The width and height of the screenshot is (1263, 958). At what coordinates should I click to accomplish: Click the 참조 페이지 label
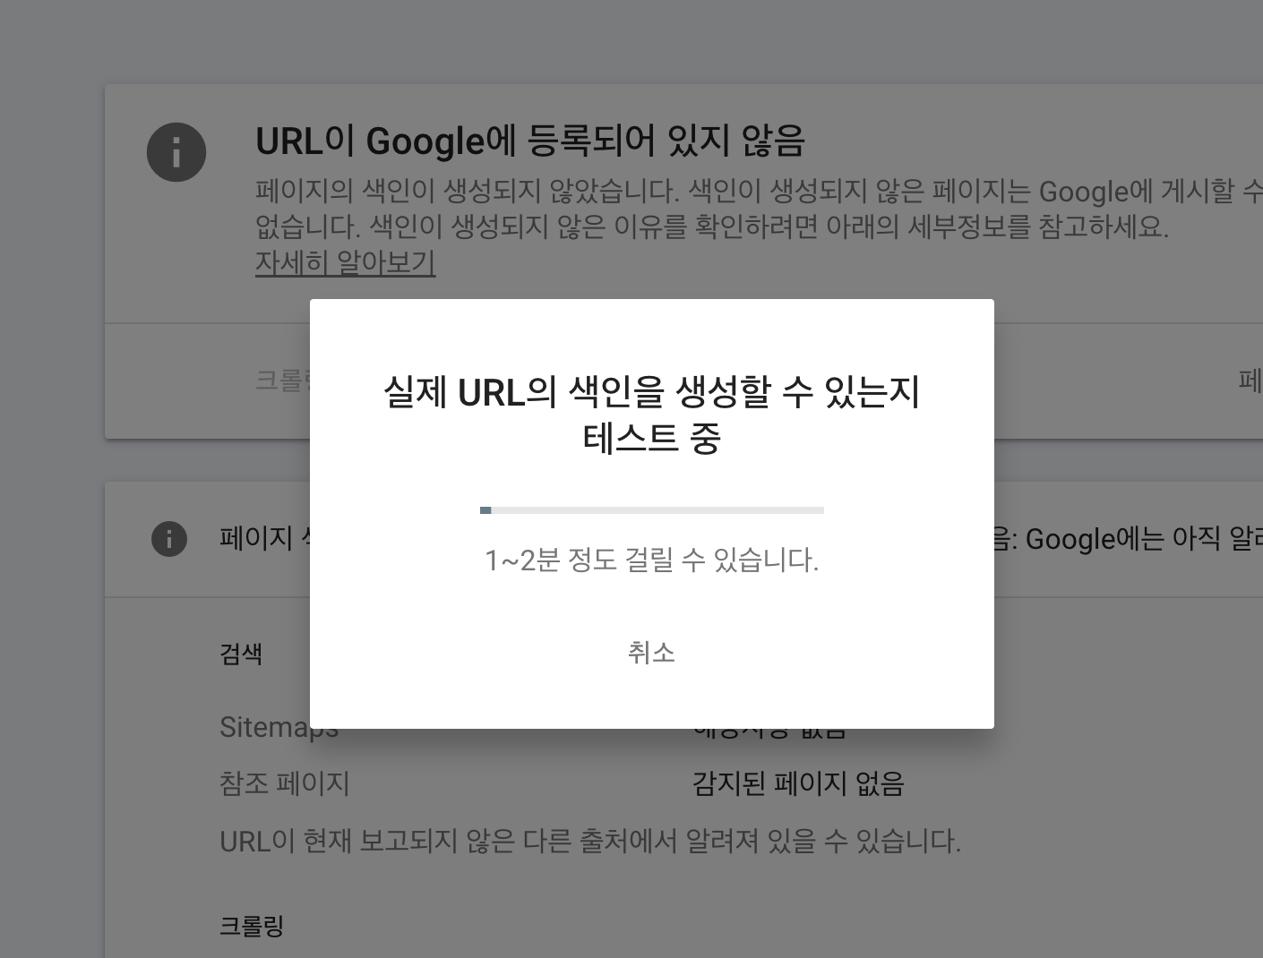pyautogui.click(x=284, y=783)
